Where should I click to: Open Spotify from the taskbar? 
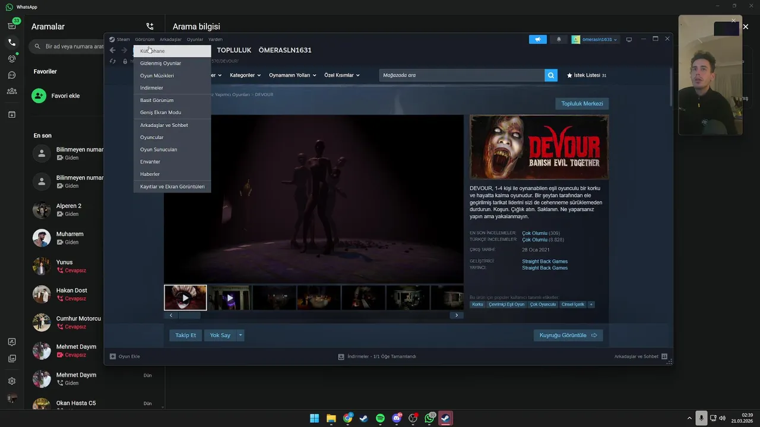point(380,418)
